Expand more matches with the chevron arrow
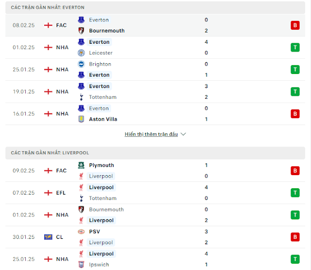This screenshot has width=311, height=270. tap(183, 134)
